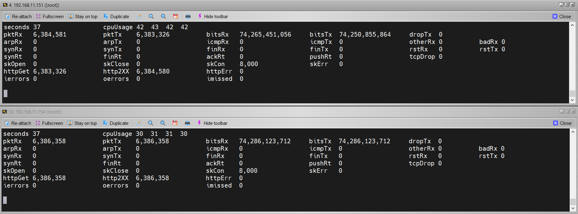Screen dimensions: 578x214
Task: Click bitsRx value 74,265,451,056
Action: click(265, 35)
